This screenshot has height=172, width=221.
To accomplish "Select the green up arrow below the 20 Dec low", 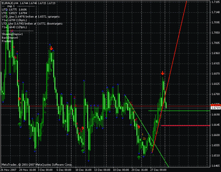I will pyautogui.click(x=139, y=157).
